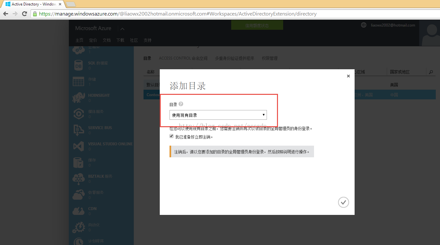Click the browser reload button

24,14
